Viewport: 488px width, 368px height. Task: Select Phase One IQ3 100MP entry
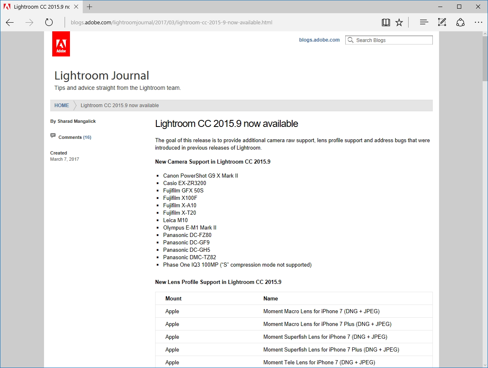click(x=237, y=265)
